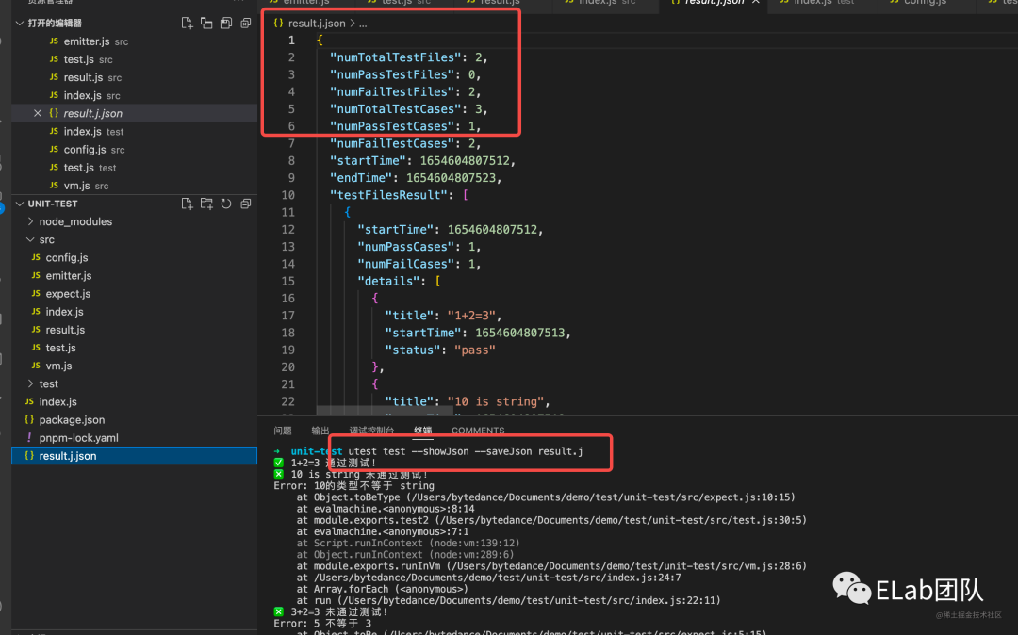Create new folder in UNIT-TEST explorer header
Image resolution: width=1018 pixels, height=635 pixels.
pos(206,204)
